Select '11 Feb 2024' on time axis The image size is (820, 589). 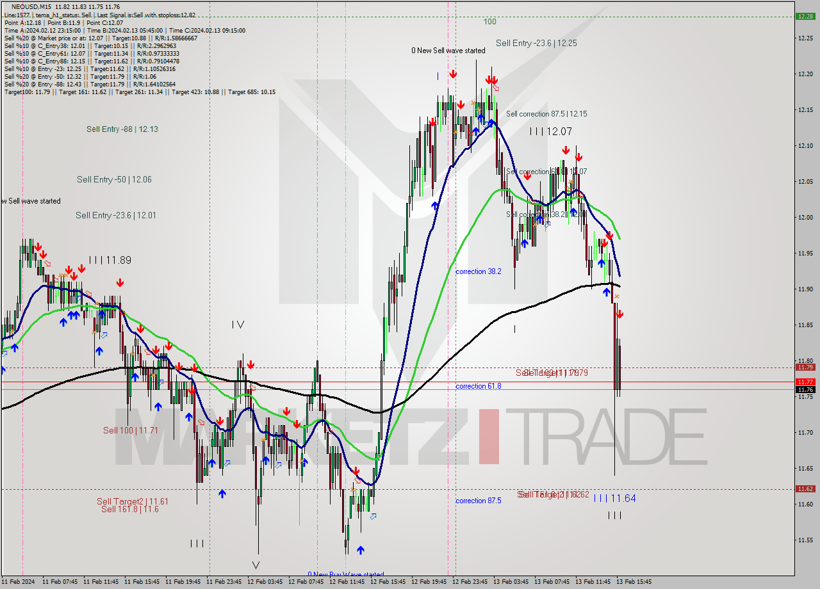(x=18, y=582)
